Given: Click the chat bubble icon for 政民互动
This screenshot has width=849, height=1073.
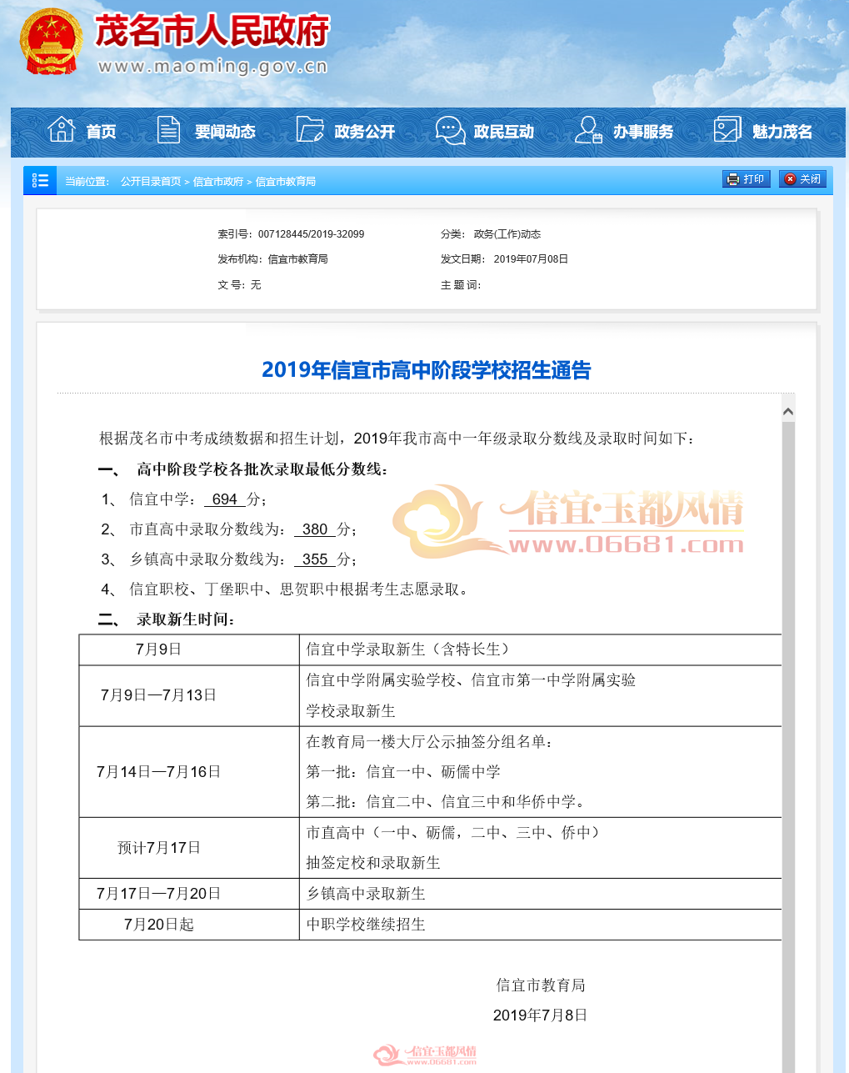Looking at the screenshot, I should 450,130.
